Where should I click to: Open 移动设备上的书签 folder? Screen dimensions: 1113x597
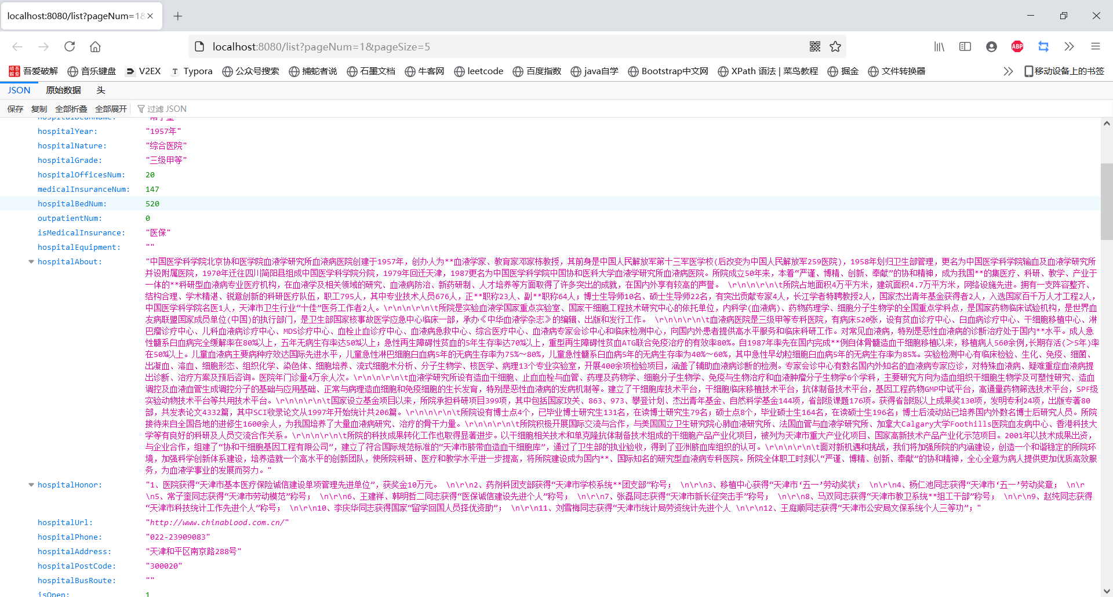[1064, 71]
